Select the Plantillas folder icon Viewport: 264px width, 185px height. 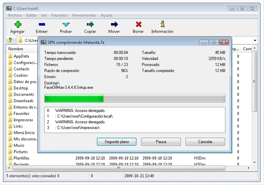click(10, 158)
